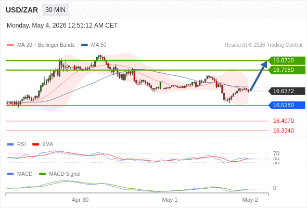Click the 16.4070 support level label
307x208 pixels.
[284, 121]
